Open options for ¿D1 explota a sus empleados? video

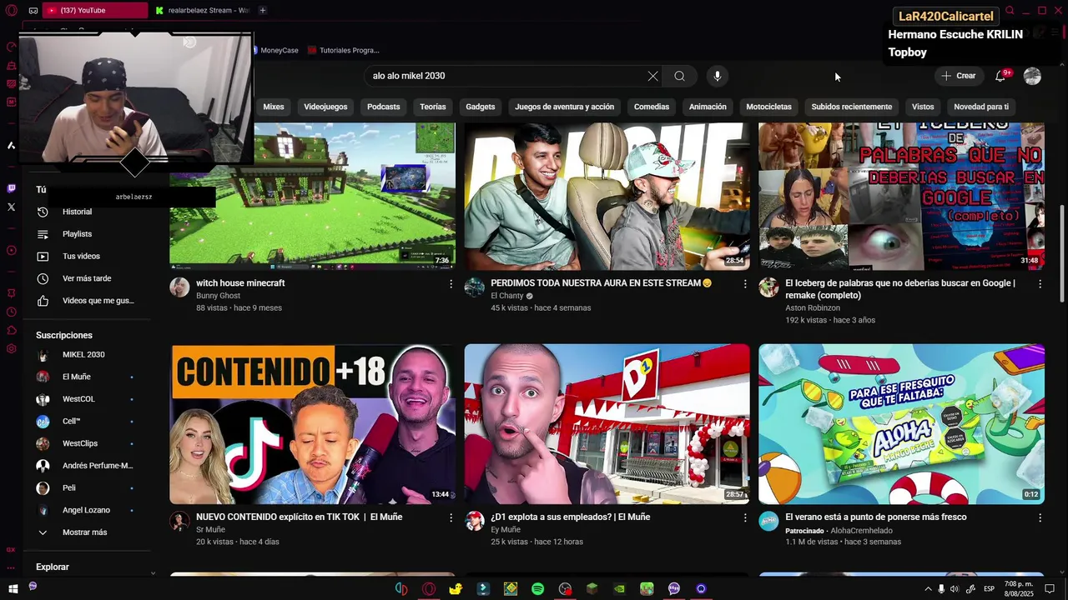pyautogui.click(x=745, y=517)
